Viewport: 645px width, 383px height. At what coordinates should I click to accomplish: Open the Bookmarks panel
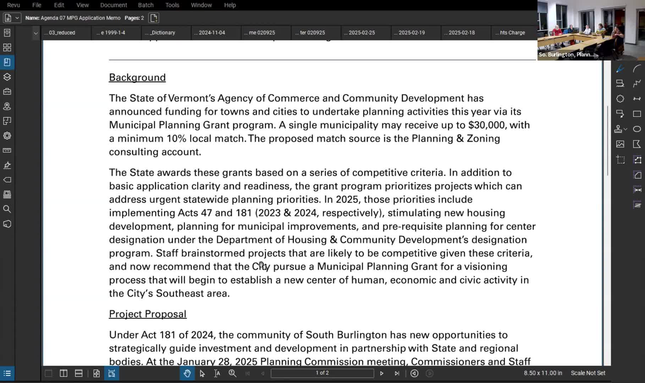point(7,62)
